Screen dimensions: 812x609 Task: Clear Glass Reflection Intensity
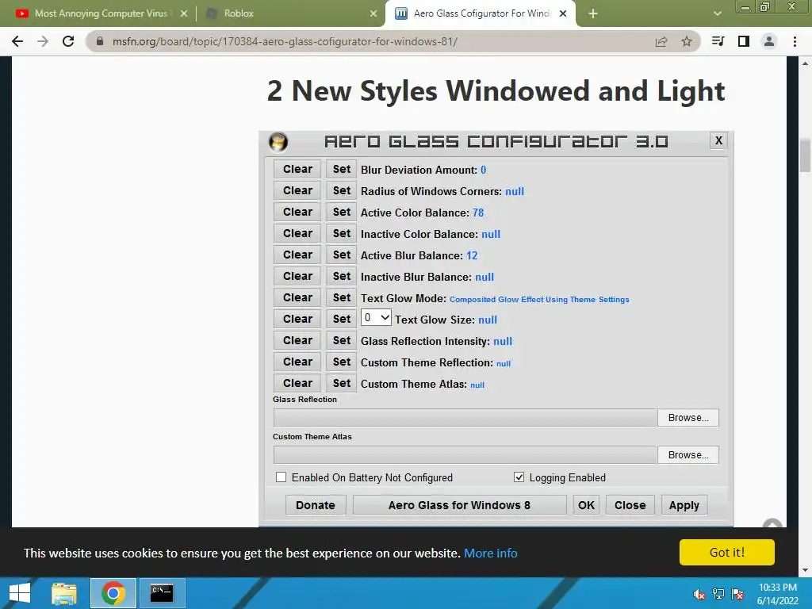click(297, 340)
